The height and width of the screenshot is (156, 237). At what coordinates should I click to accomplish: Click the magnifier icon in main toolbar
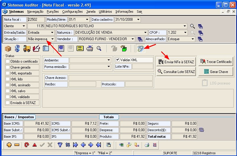pyautogui.click(x=99, y=48)
